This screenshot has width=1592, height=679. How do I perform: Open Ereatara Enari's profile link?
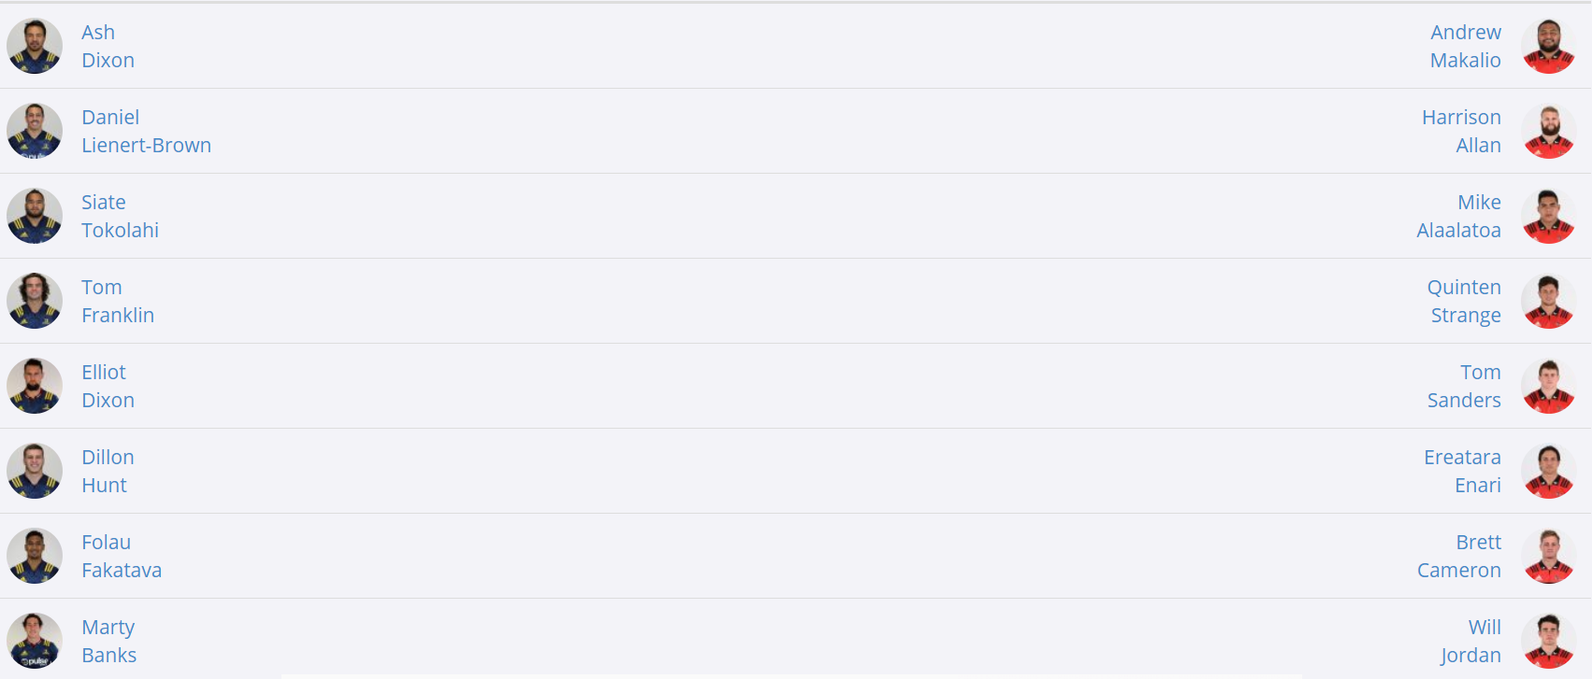pos(1462,472)
